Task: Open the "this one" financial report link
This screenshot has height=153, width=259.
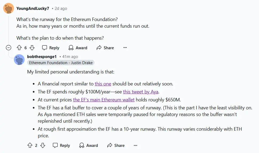Action: pos(103,84)
